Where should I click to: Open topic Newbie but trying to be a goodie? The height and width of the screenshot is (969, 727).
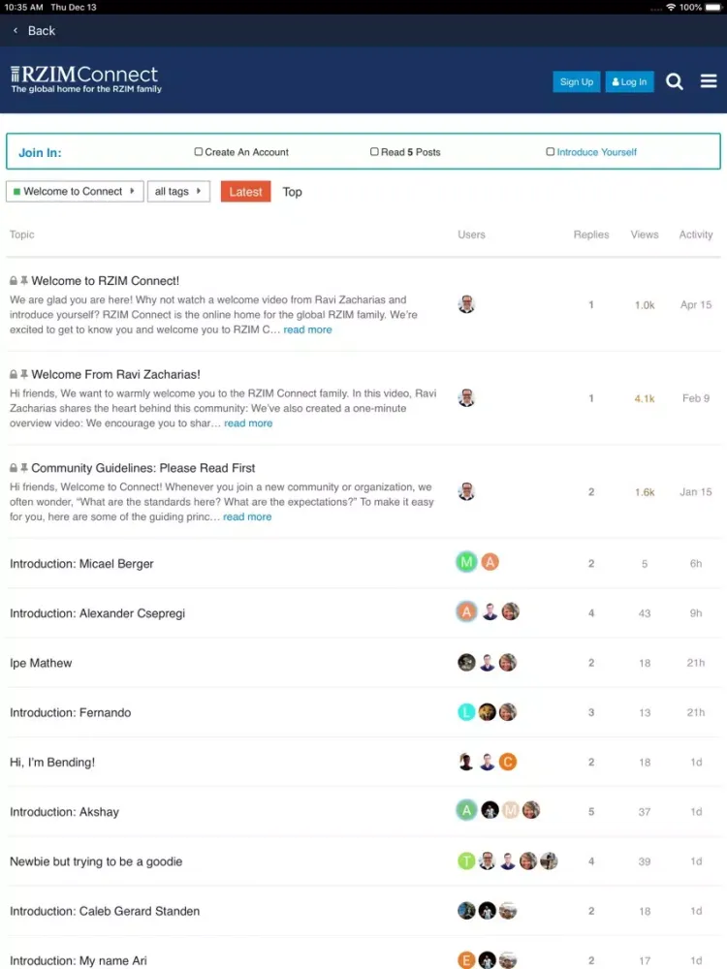point(96,861)
